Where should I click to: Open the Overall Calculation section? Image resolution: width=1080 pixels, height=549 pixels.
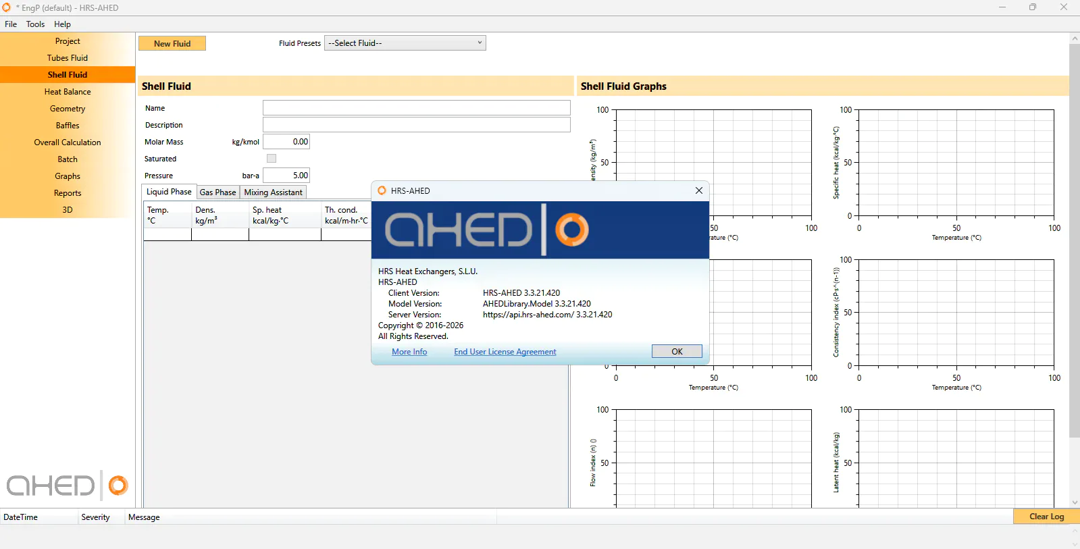[68, 142]
